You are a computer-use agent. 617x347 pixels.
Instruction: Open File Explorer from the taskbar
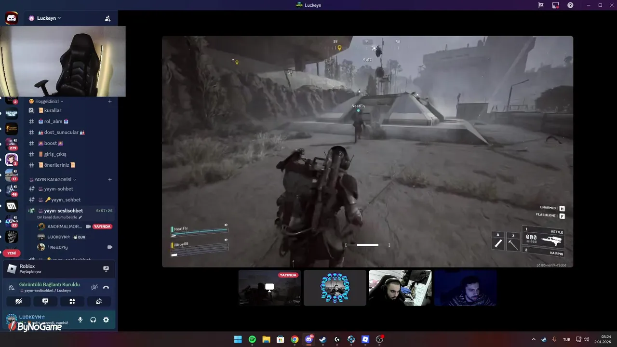(266, 339)
